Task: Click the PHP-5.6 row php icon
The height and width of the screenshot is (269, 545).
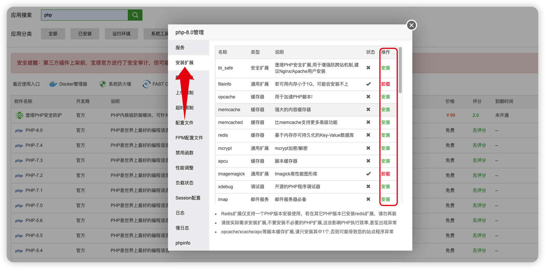Action: [x=19, y=221]
